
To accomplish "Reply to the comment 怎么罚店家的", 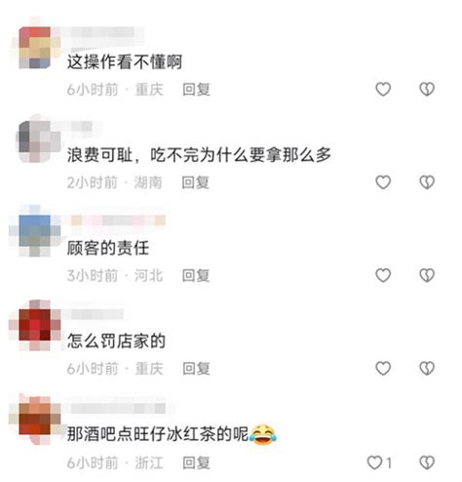I will pyautogui.click(x=196, y=369).
